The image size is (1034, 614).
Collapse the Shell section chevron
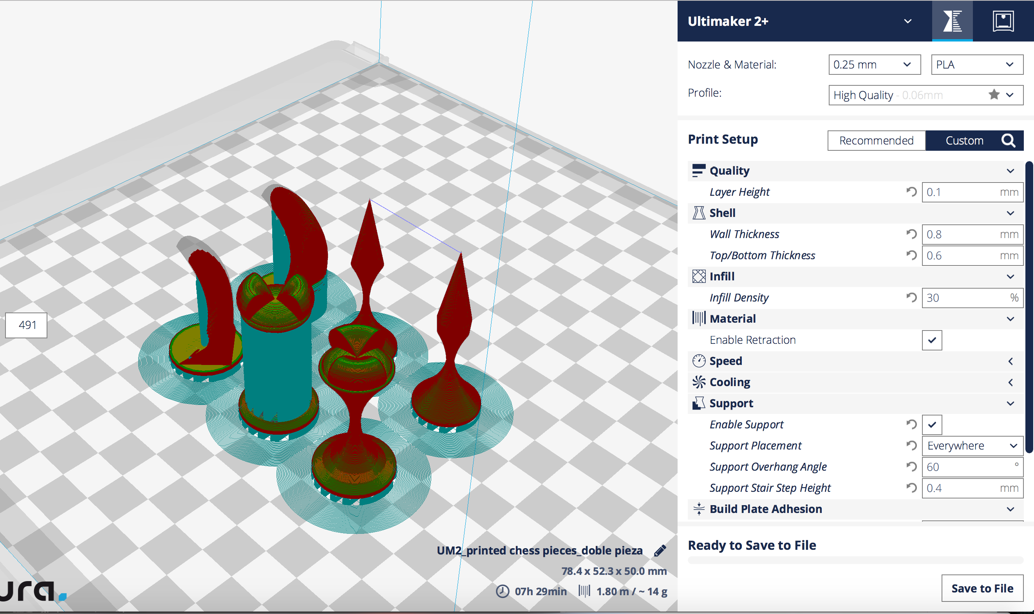[1010, 213]
